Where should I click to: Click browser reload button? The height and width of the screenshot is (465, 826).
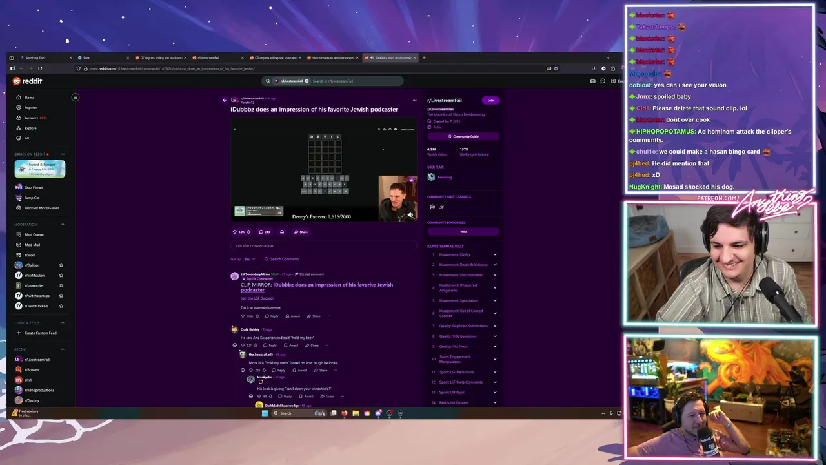point(40,68)
